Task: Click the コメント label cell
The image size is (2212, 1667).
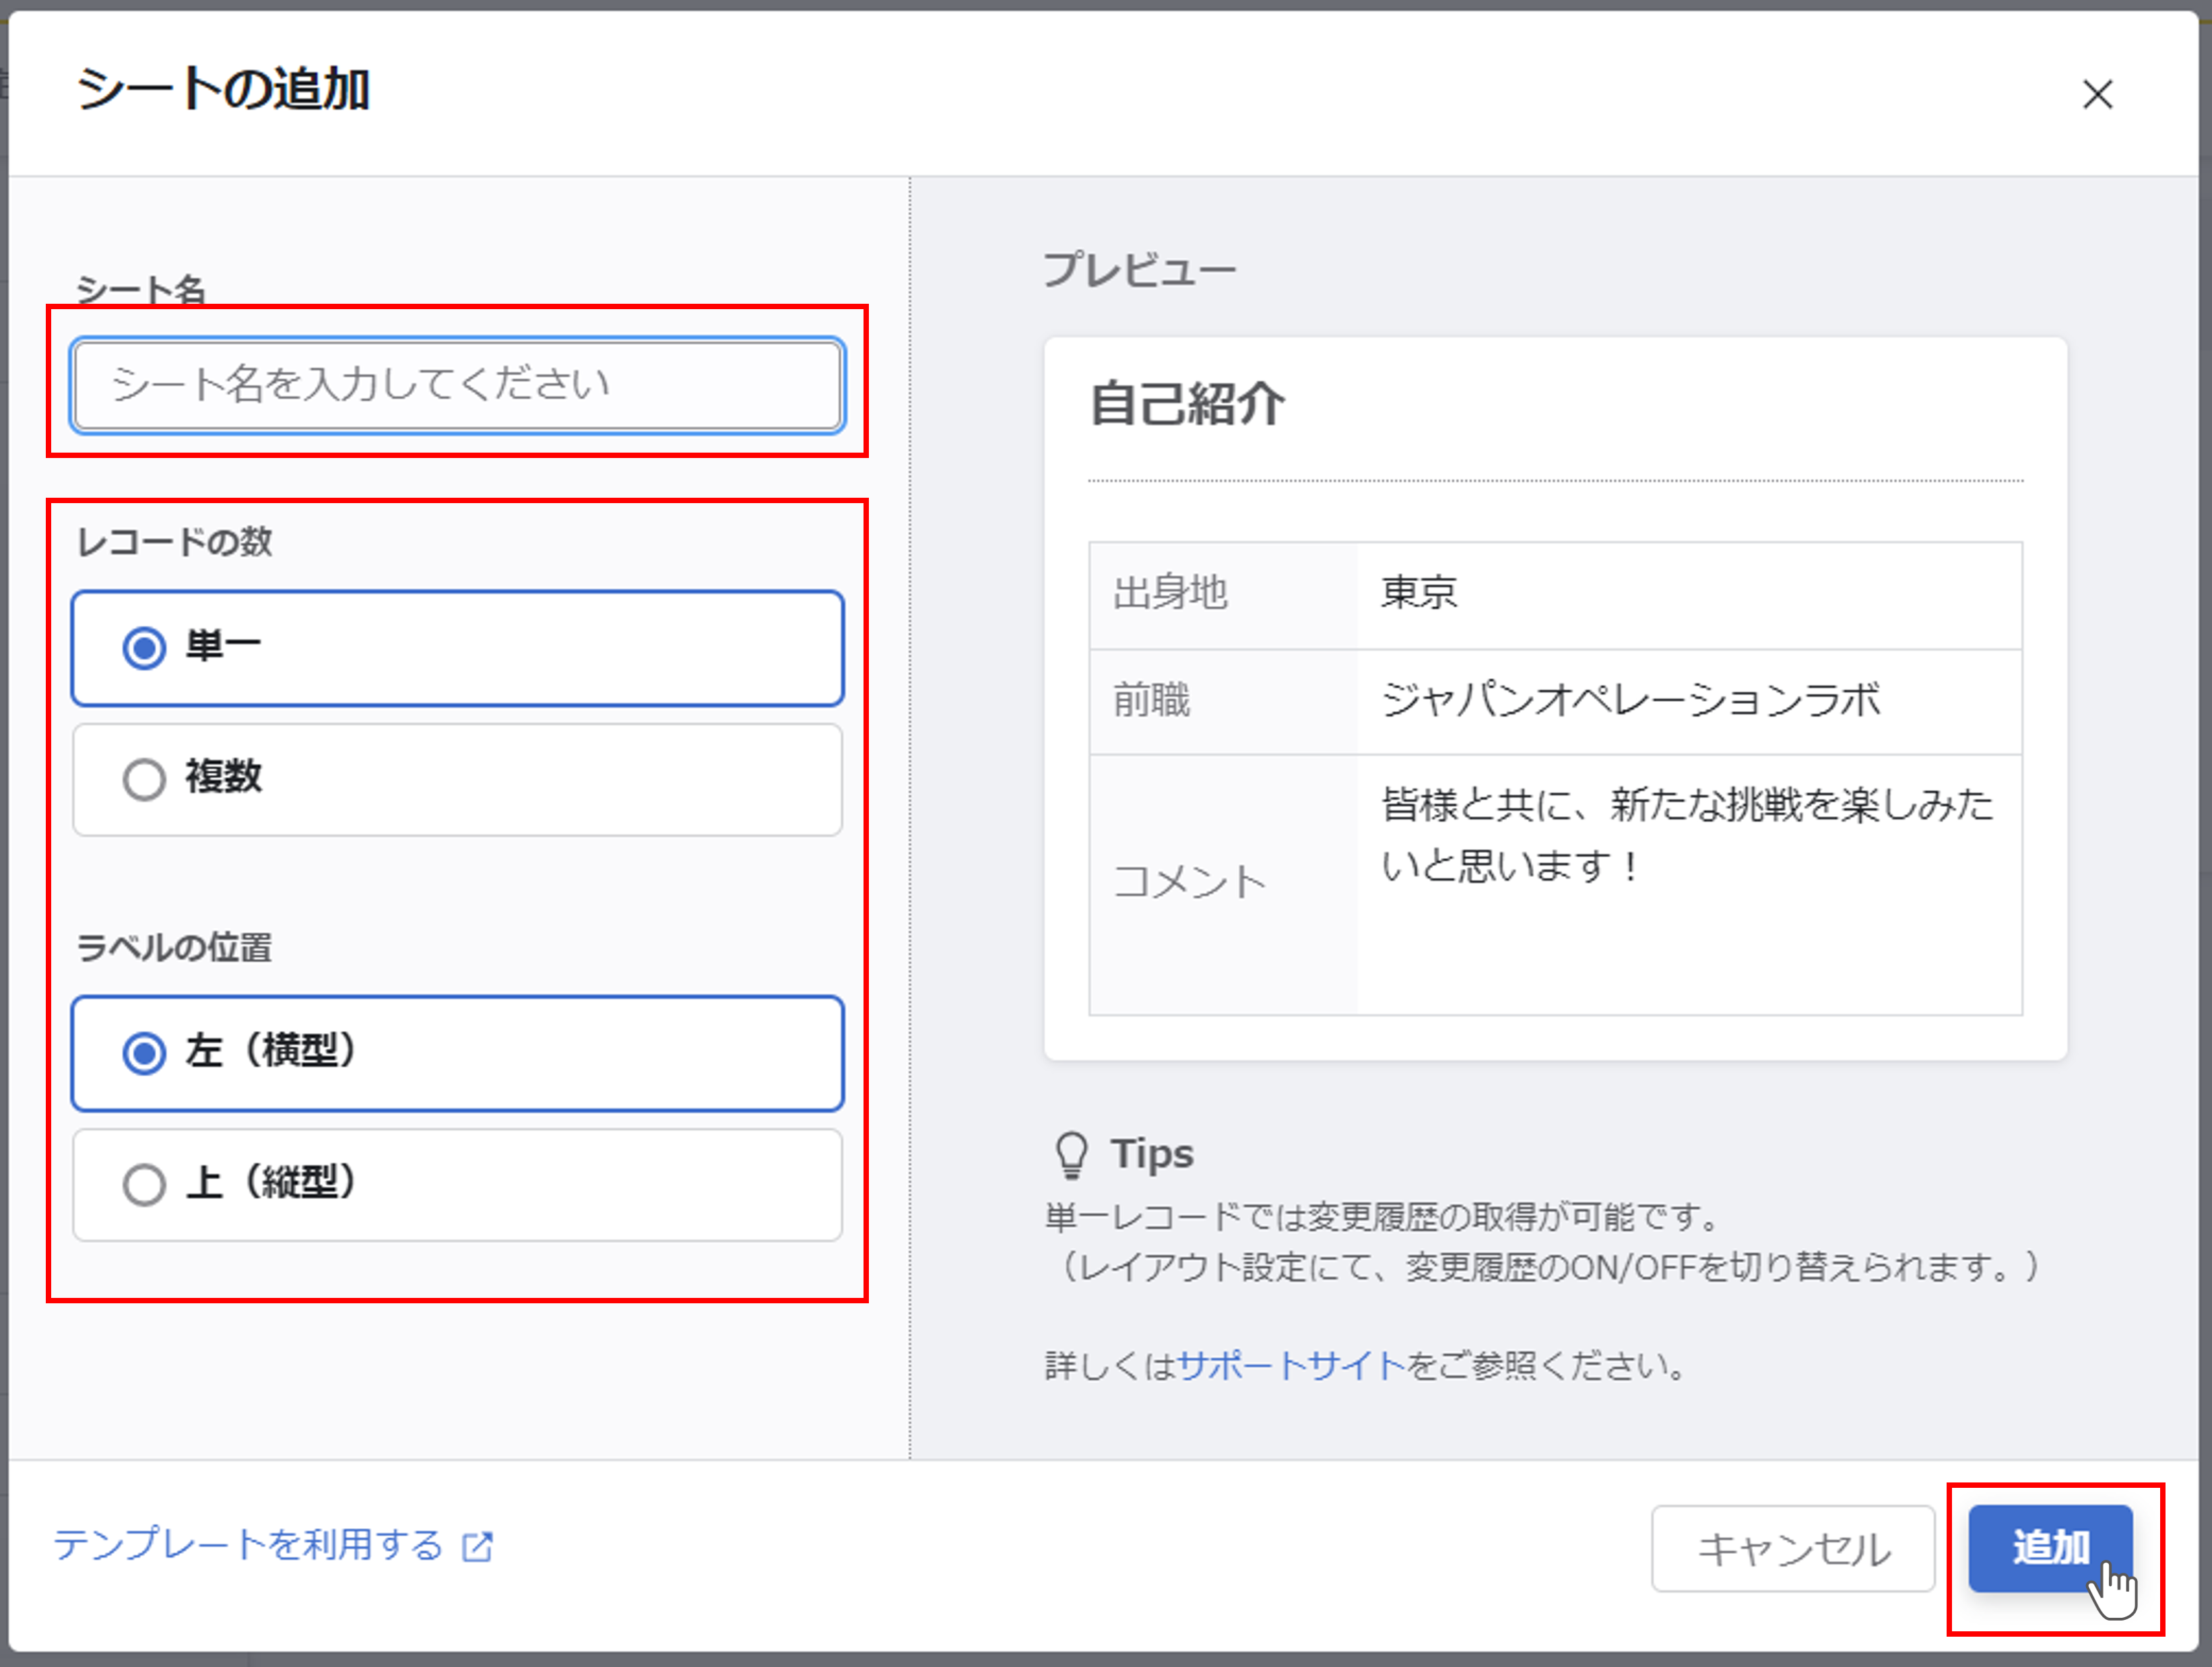Action: (x=1190, y=882)
